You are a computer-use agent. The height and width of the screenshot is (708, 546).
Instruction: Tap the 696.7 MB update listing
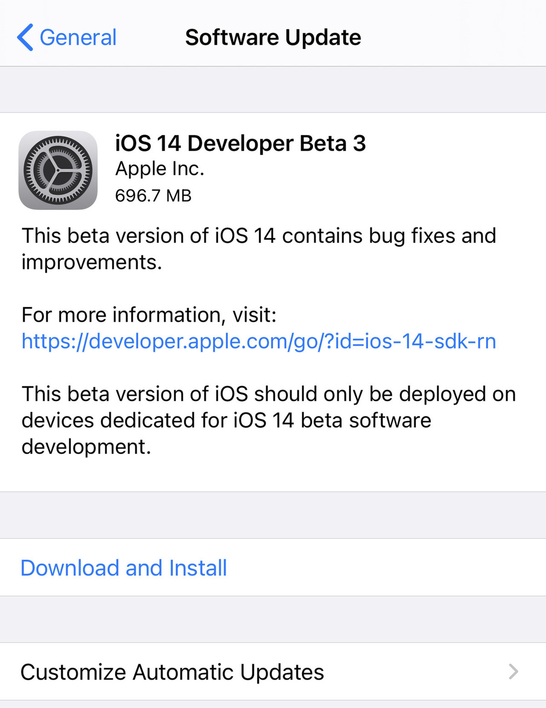(x=153, y=197)
